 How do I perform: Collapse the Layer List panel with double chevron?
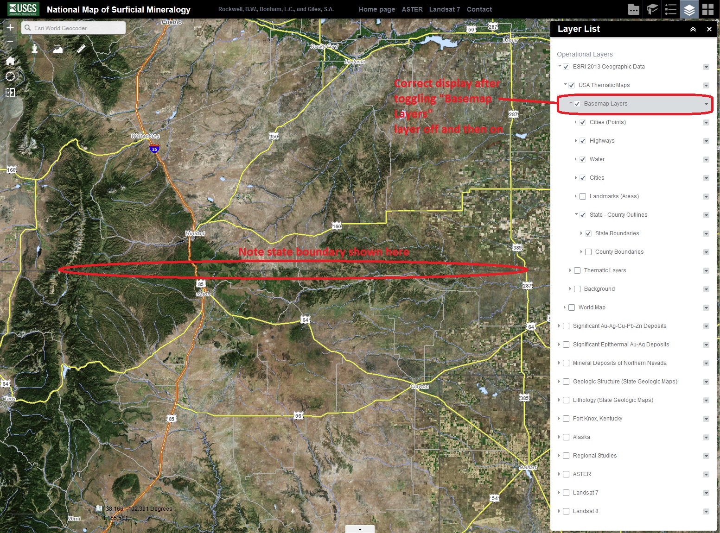tap(693, 29)
